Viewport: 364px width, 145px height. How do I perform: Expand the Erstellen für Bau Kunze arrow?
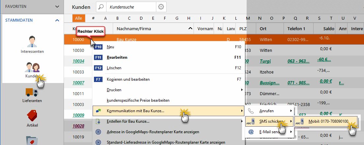(242, 121)
